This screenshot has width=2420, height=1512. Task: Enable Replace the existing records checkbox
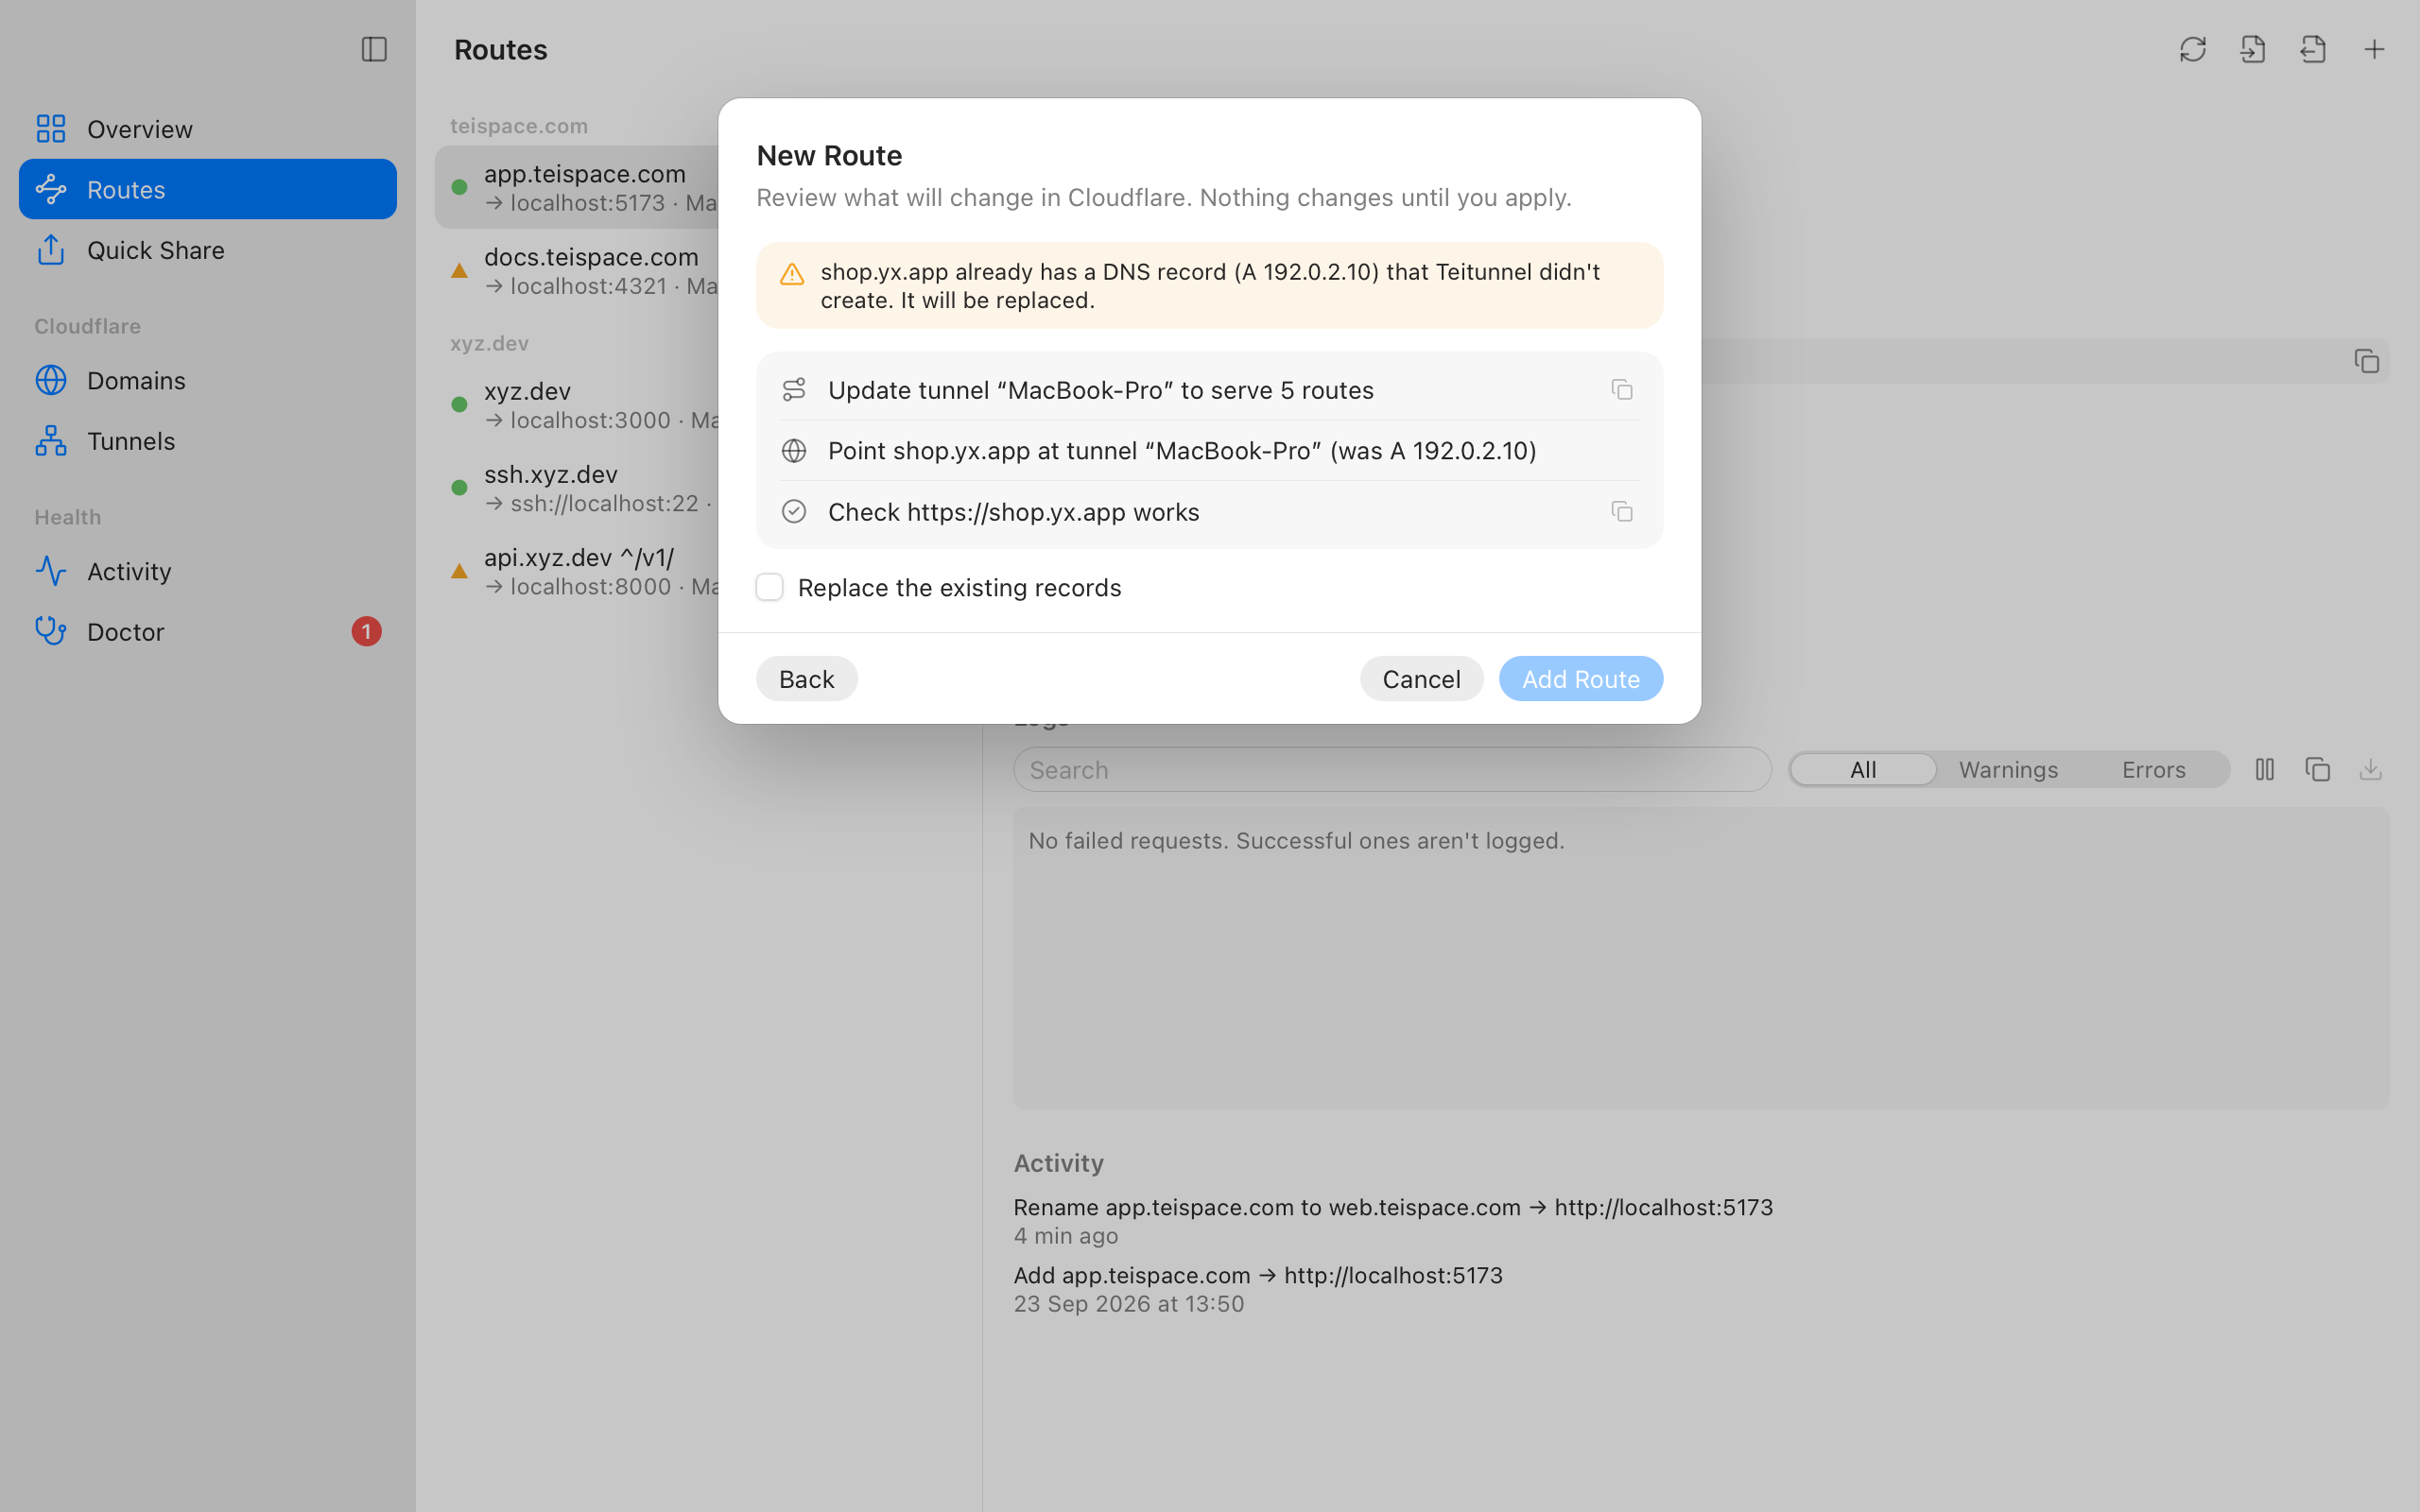pos(769,587)
